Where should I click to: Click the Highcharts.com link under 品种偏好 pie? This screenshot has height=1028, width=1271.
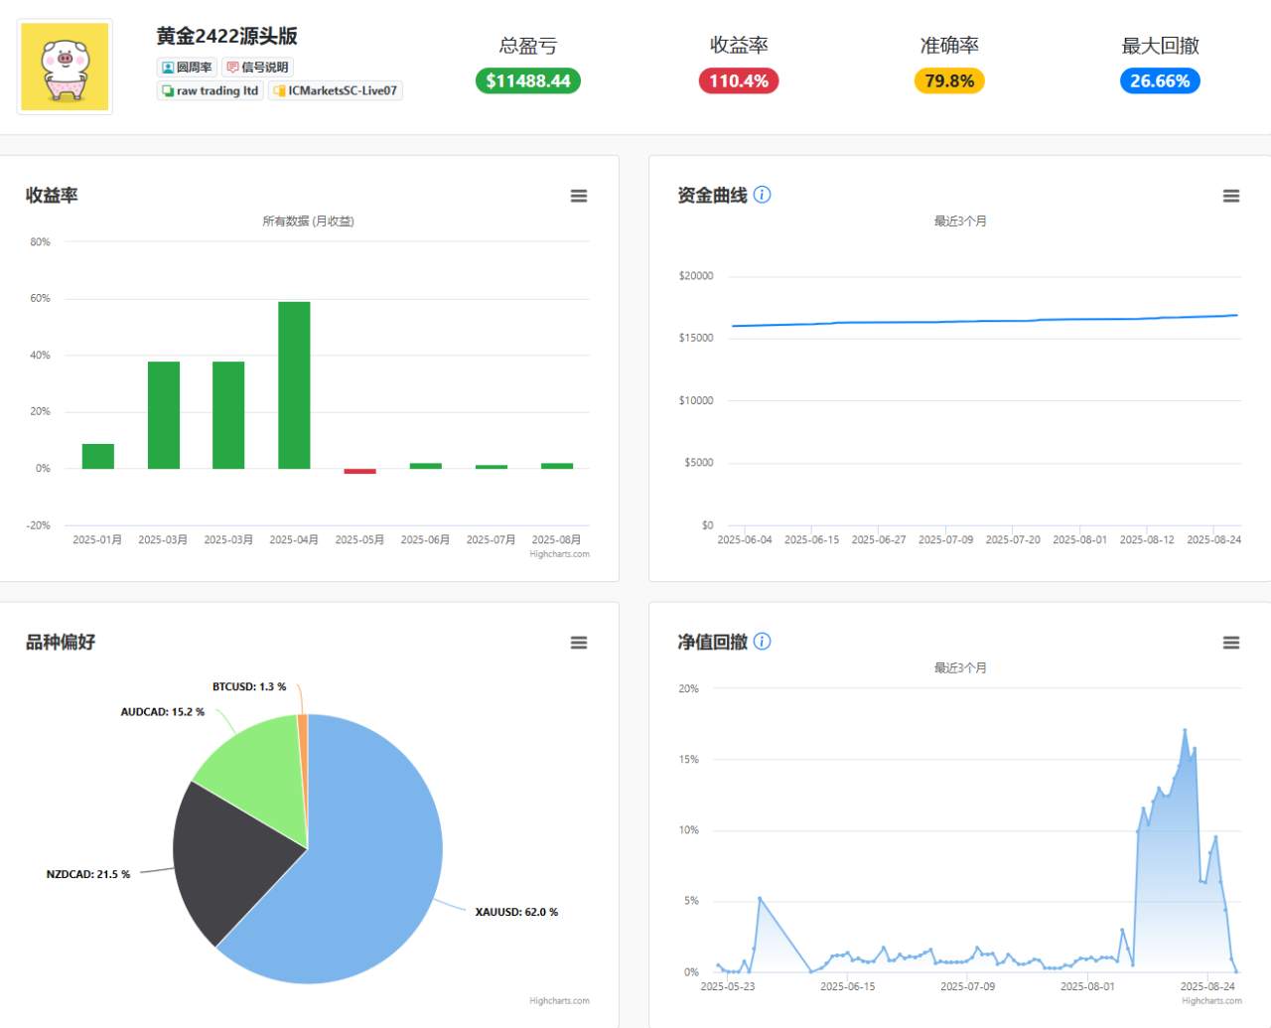(559, 1001)
